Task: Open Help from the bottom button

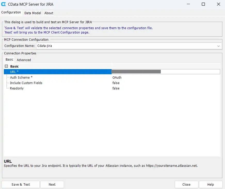Action: [211, 184]
